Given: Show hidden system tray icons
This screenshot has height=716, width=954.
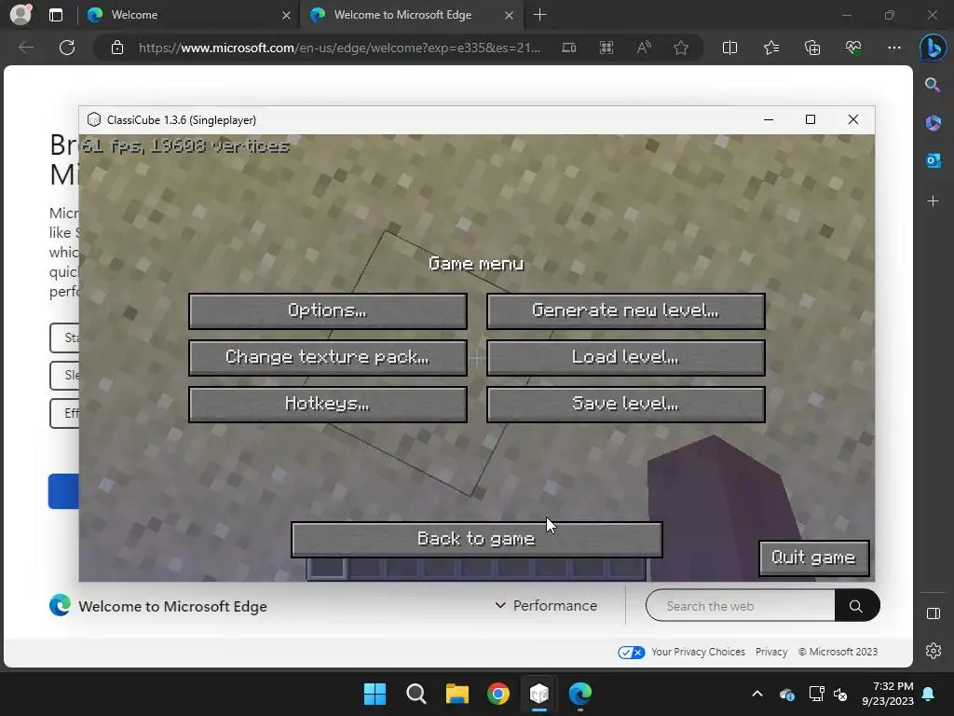Looking at the screenshot, I should 757,694.
